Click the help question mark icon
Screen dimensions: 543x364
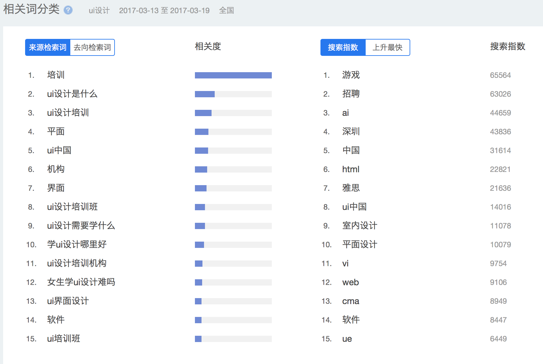[x=68, y=10]
